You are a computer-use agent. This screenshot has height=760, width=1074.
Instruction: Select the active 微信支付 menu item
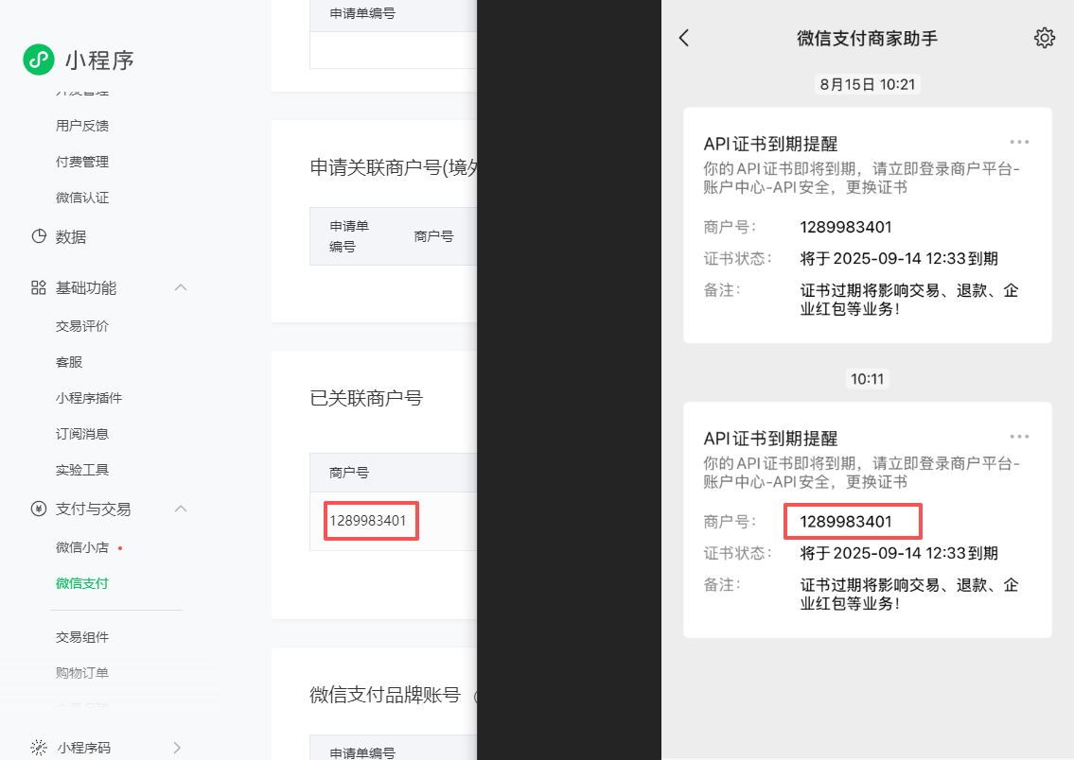(82, 583)
